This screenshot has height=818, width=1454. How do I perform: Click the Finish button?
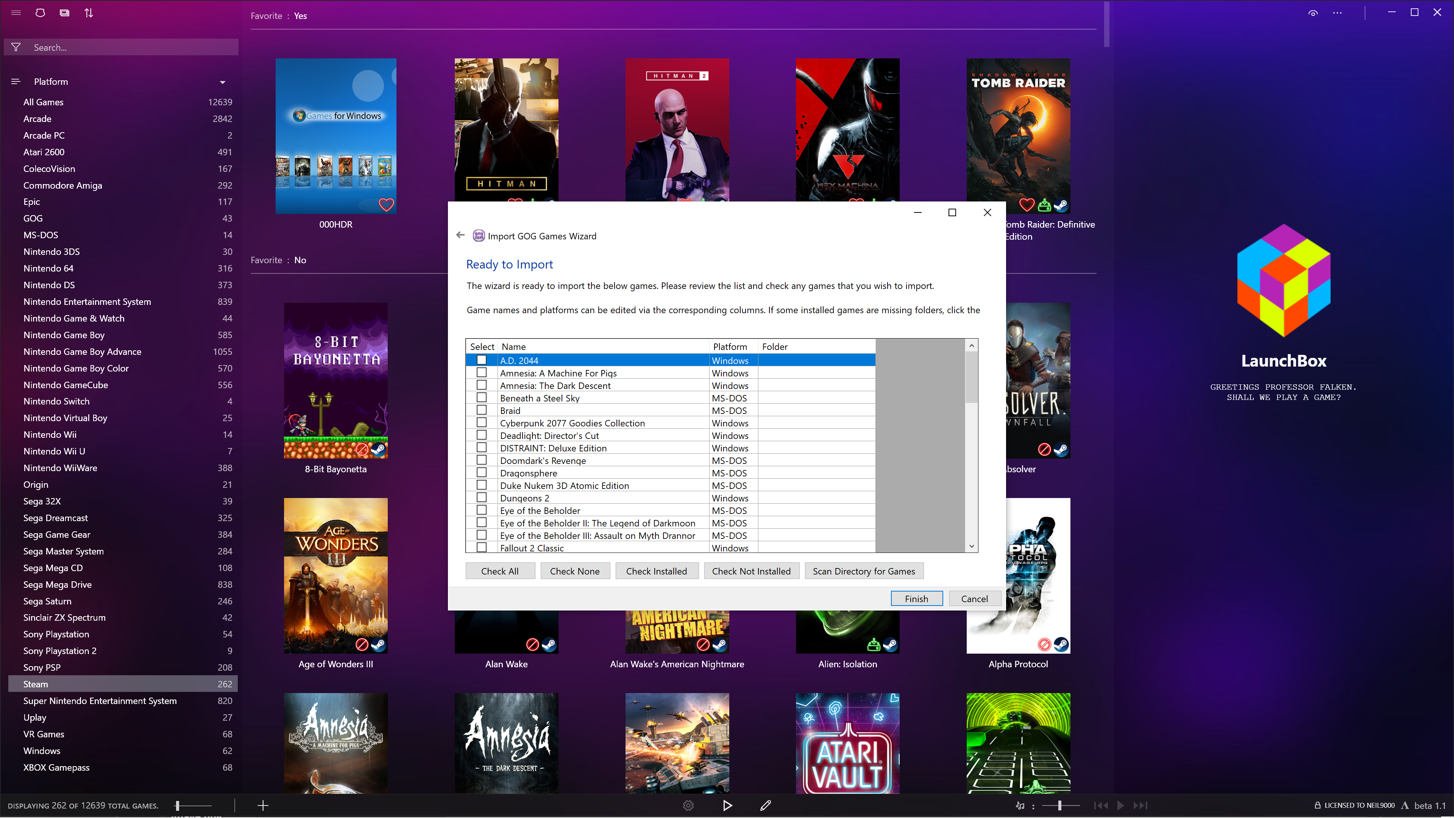point(916,598)
